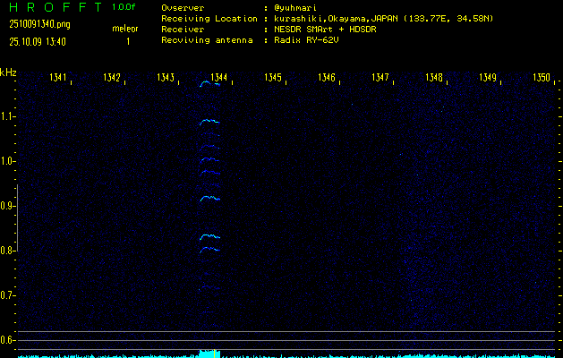
Task: Click the version label 1.00f
Action: click(124, 7)
